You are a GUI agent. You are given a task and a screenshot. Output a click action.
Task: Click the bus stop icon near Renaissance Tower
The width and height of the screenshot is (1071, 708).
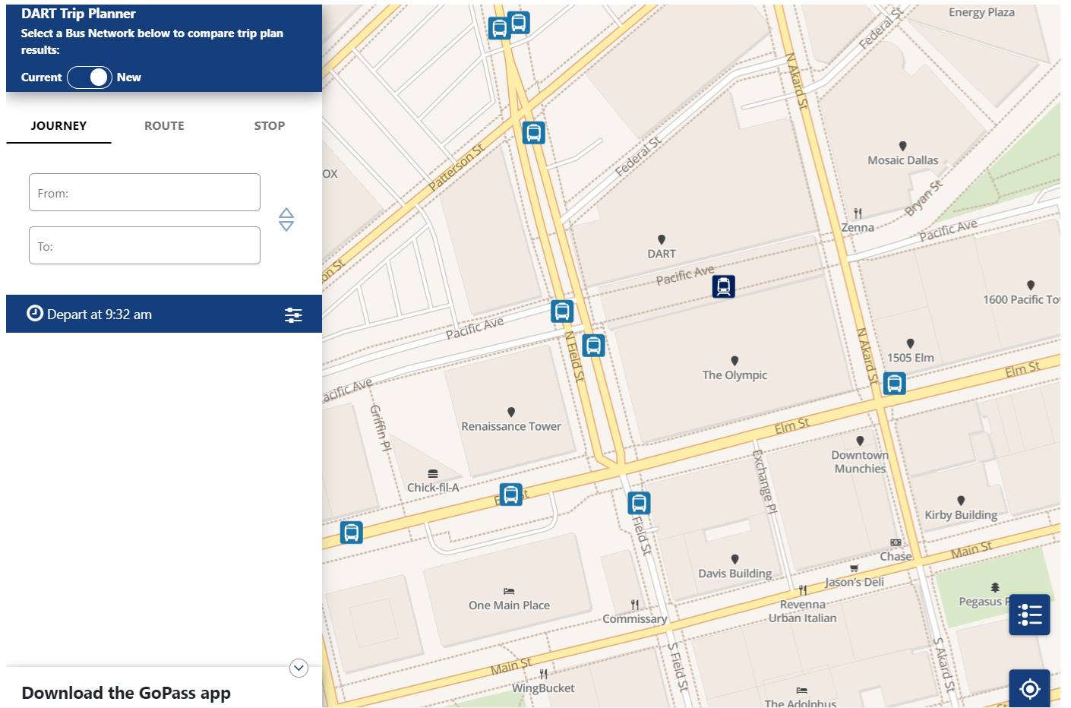(509, 494)
